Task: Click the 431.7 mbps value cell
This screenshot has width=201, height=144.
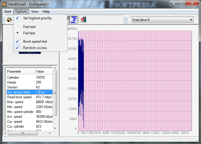Action: (44, 97)
